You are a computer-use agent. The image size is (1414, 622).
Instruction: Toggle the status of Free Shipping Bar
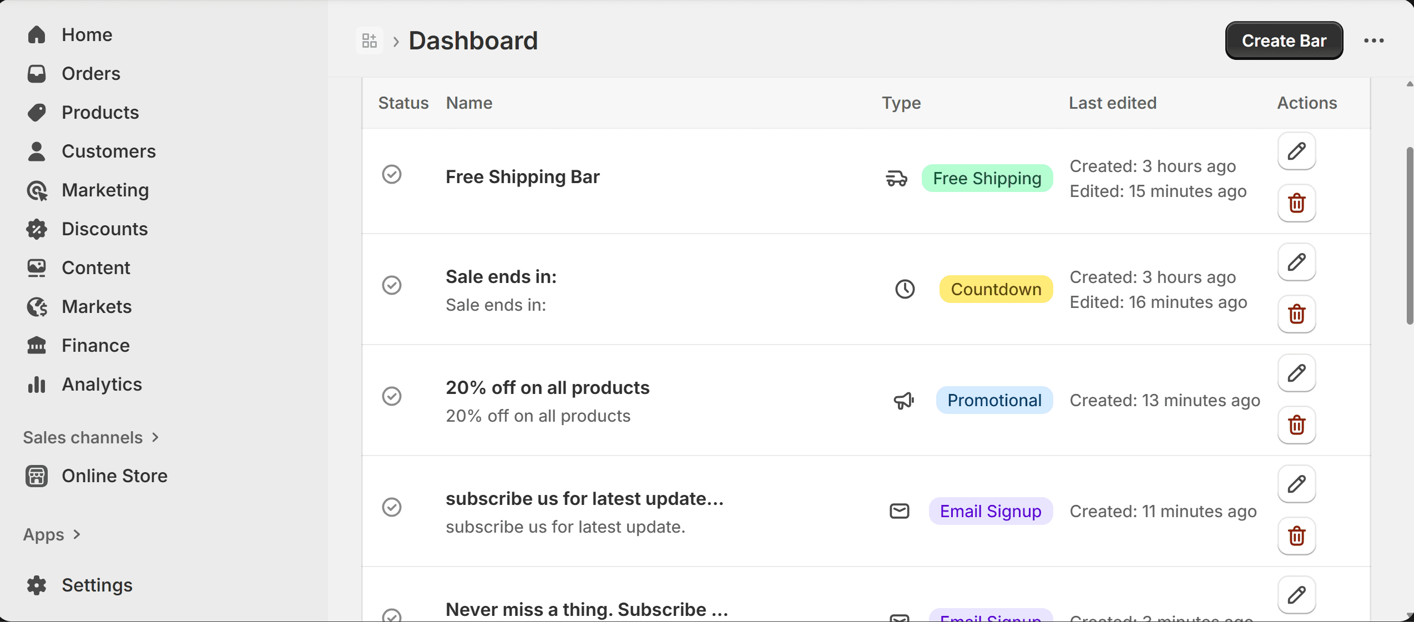tap(392, 174)
